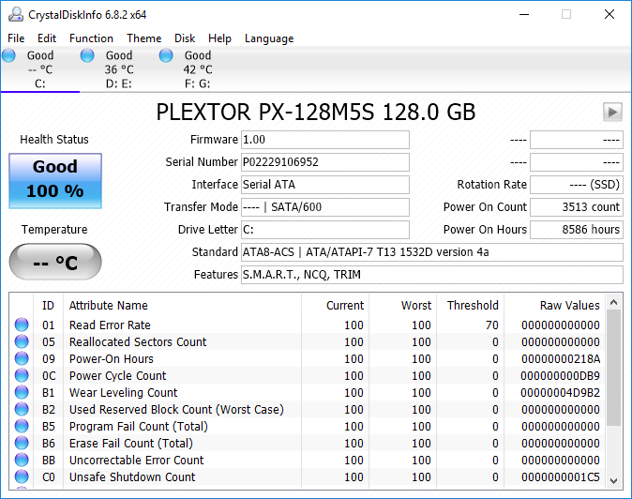Screen dimensions: 632x499
Task: Click status orb for Erase Fail Count
Action: pyautogui.click(x=22, y=443)
